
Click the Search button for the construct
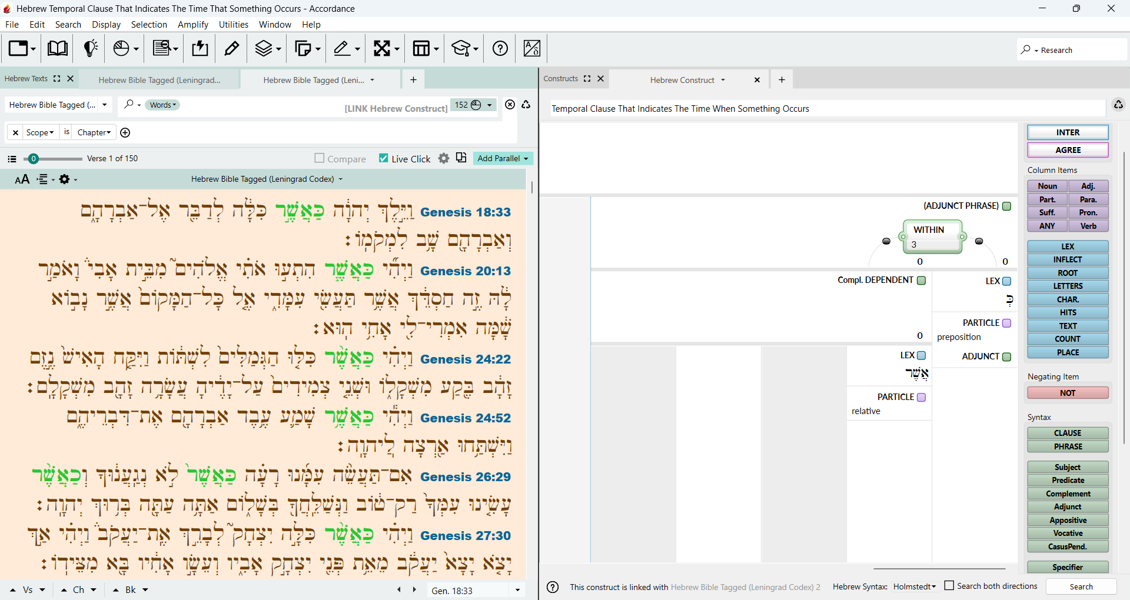[x=1081, y=586]
